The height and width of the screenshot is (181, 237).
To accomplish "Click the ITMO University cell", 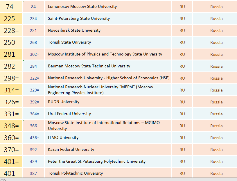I will (x=108, y=138).
